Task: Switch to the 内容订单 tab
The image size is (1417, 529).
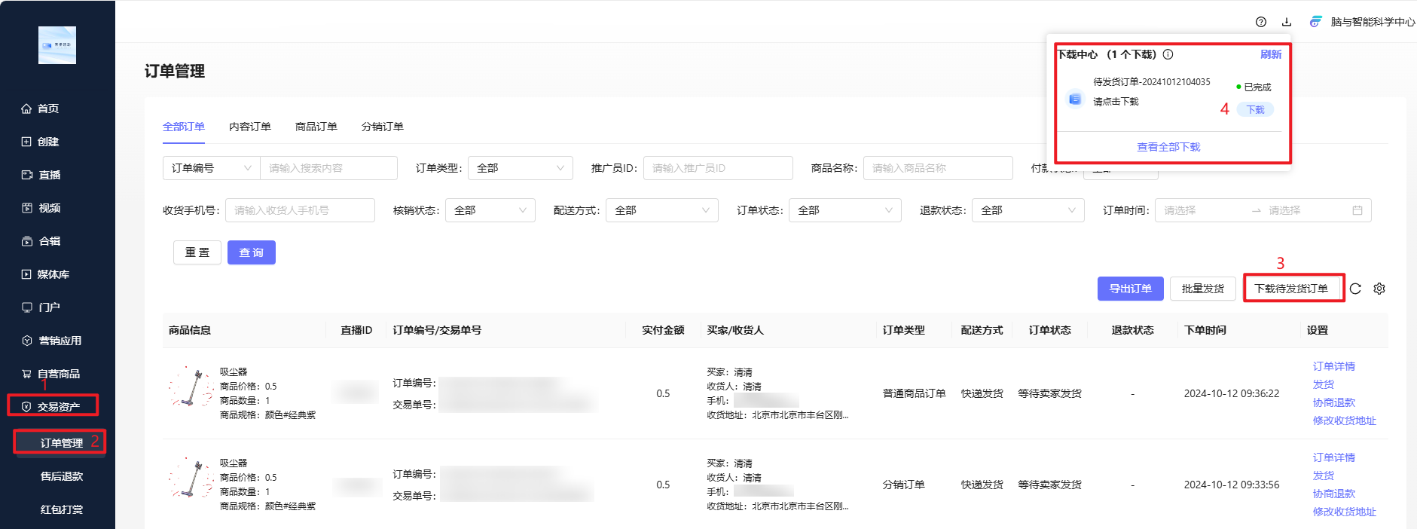Action: click(250, 127)
